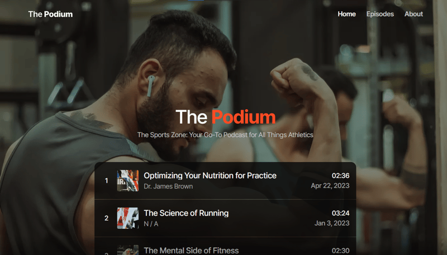447x255 pixels.
Task: Click the Apr 22, 2023 date
Action: pyautogui.click(x=330, y=185)
